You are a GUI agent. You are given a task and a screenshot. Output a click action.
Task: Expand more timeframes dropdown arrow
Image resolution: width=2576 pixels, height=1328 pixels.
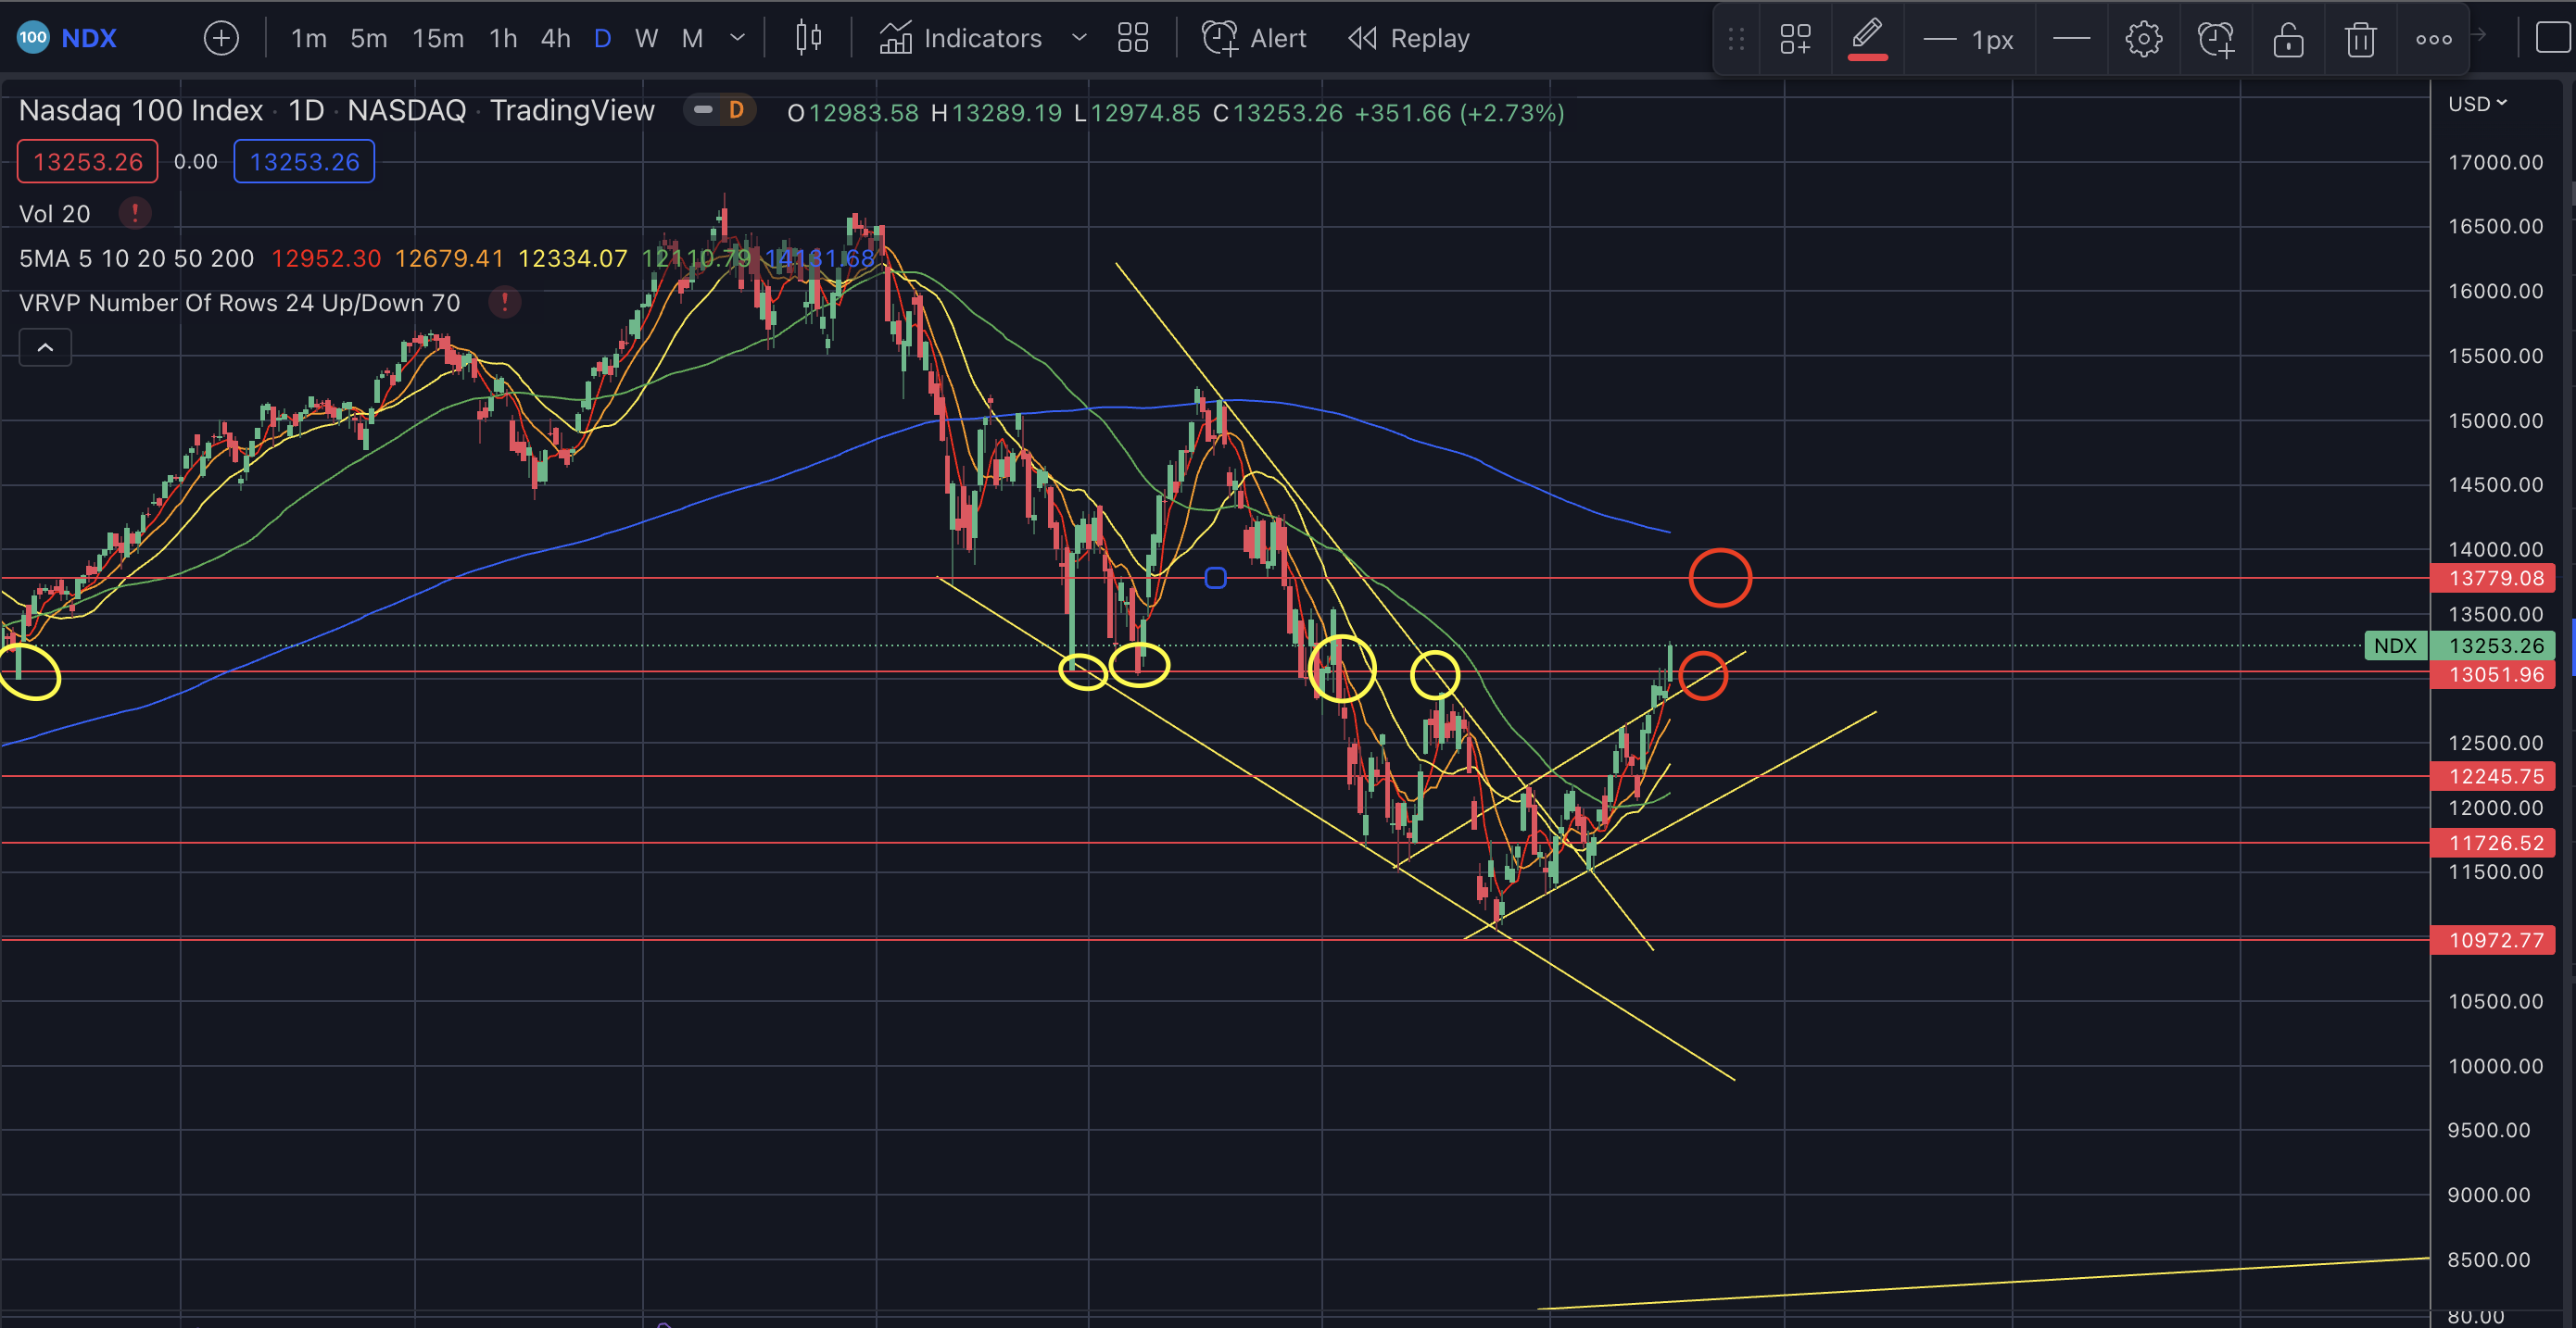(x=738, y=38)
